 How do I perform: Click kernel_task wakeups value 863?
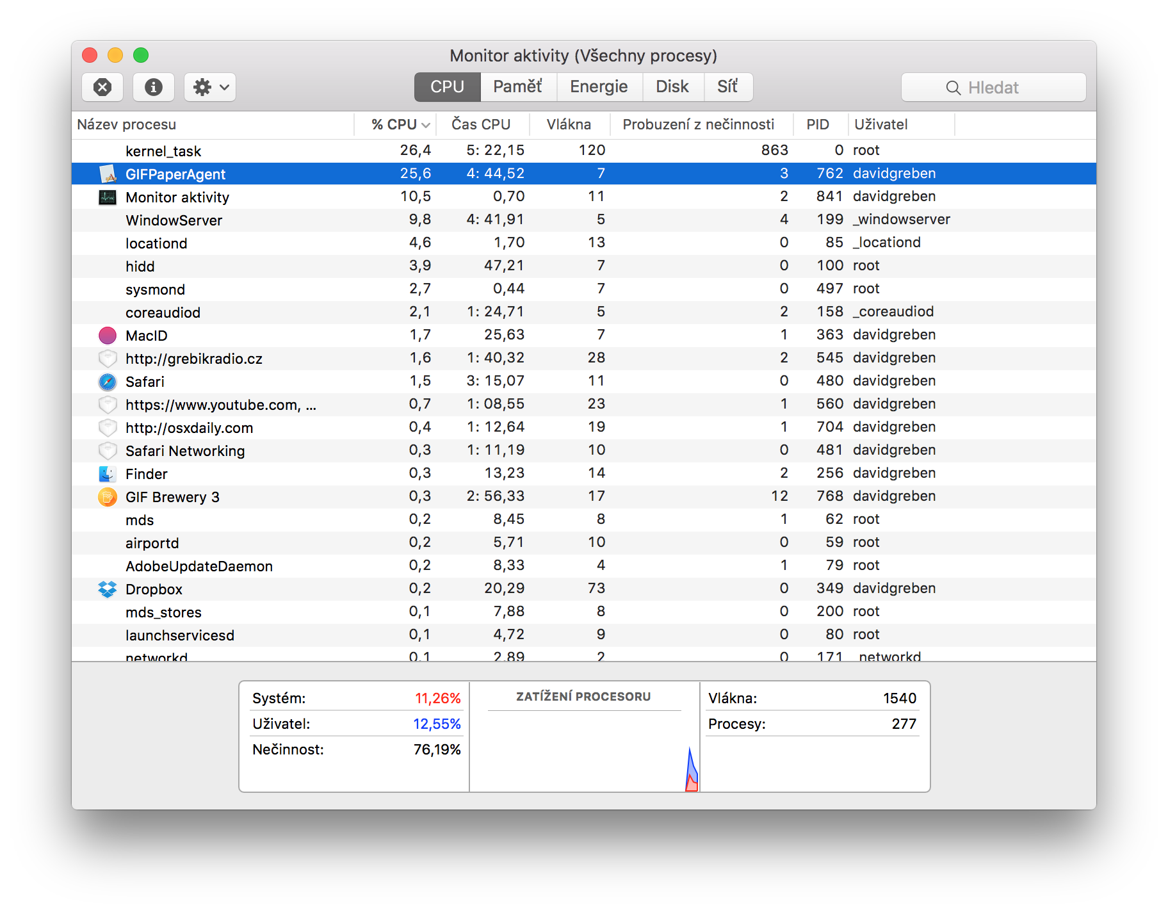click(775, 151)
